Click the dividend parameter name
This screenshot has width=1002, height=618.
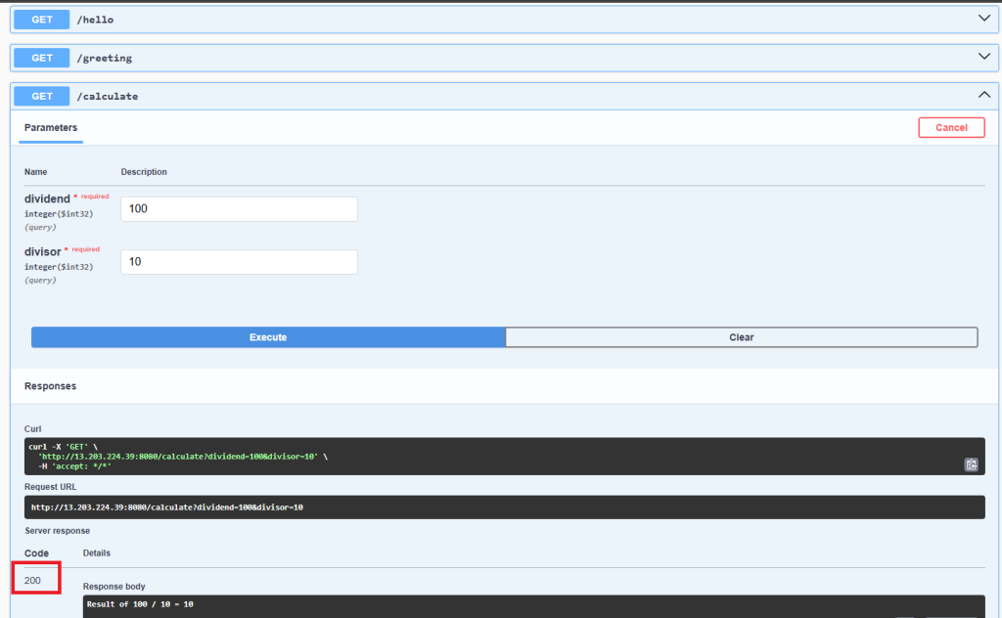pyautogui.click(x=47, y=199)
